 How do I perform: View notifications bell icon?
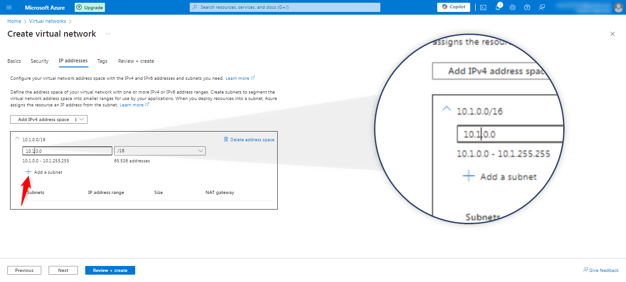point(498,7)
